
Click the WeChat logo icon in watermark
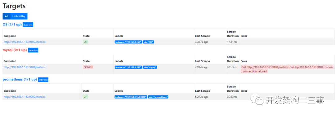257,100
